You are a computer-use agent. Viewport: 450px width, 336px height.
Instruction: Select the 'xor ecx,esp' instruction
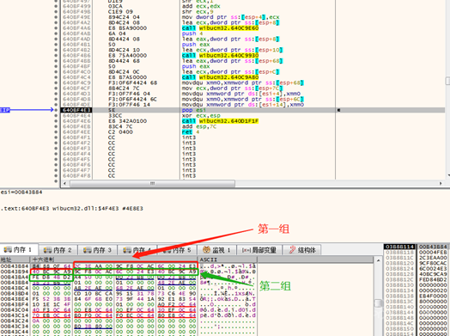[201, 115]
